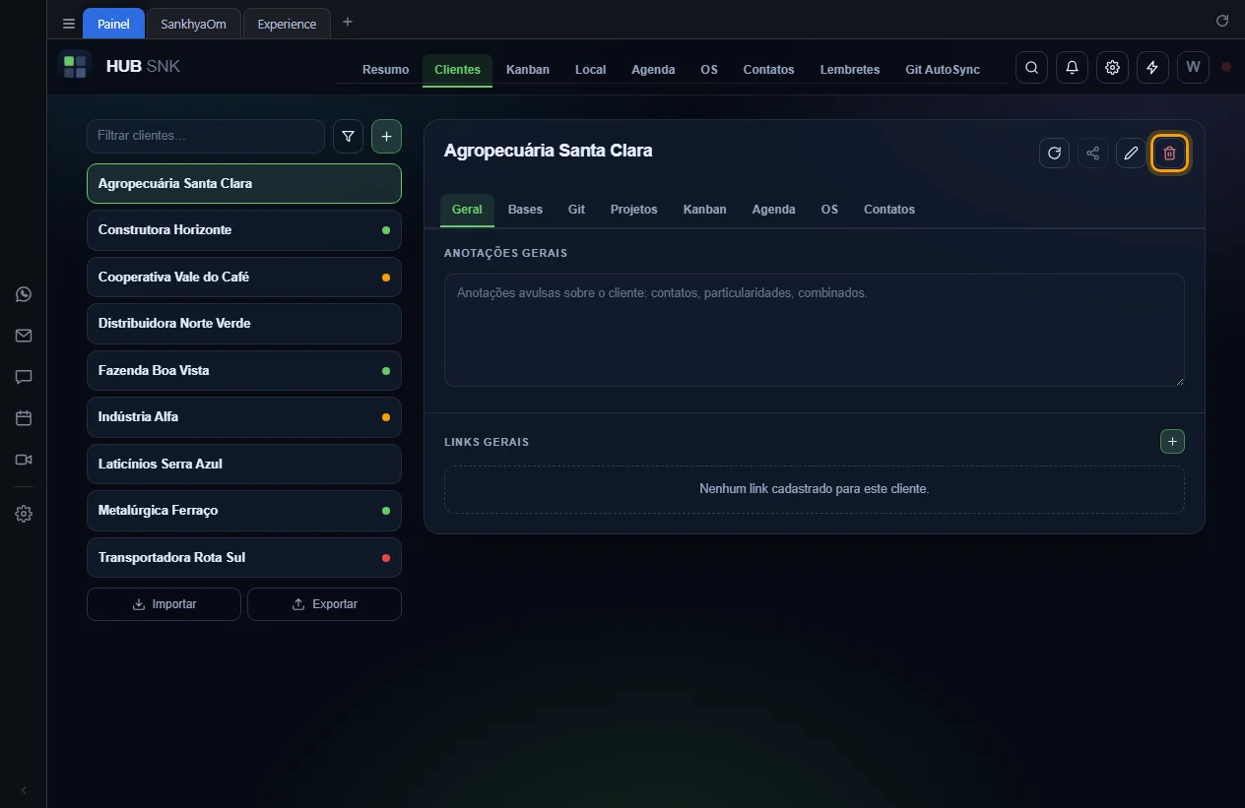Click the Importar button
Screen dimensions: 1245x808
pyautogui.click(x=164, y=604)
